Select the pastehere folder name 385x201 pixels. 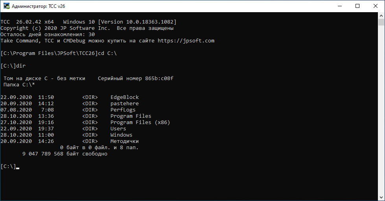click(124, 104)
